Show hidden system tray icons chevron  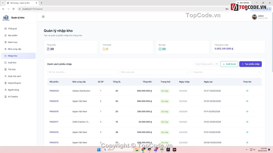pyautogui.click(x=247, y=150)
